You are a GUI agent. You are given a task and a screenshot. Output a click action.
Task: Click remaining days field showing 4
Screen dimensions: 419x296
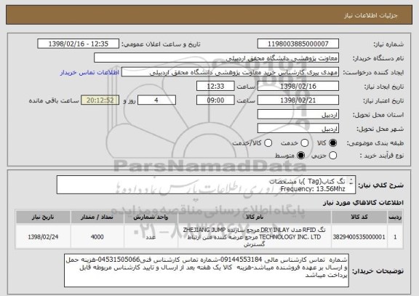[x=156, y=100]
